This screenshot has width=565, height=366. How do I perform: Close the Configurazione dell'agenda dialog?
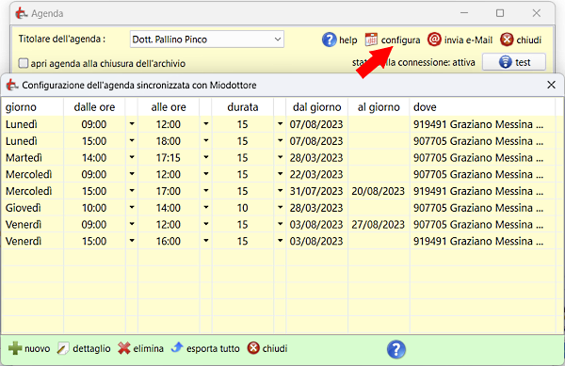(x=551, y=85)
